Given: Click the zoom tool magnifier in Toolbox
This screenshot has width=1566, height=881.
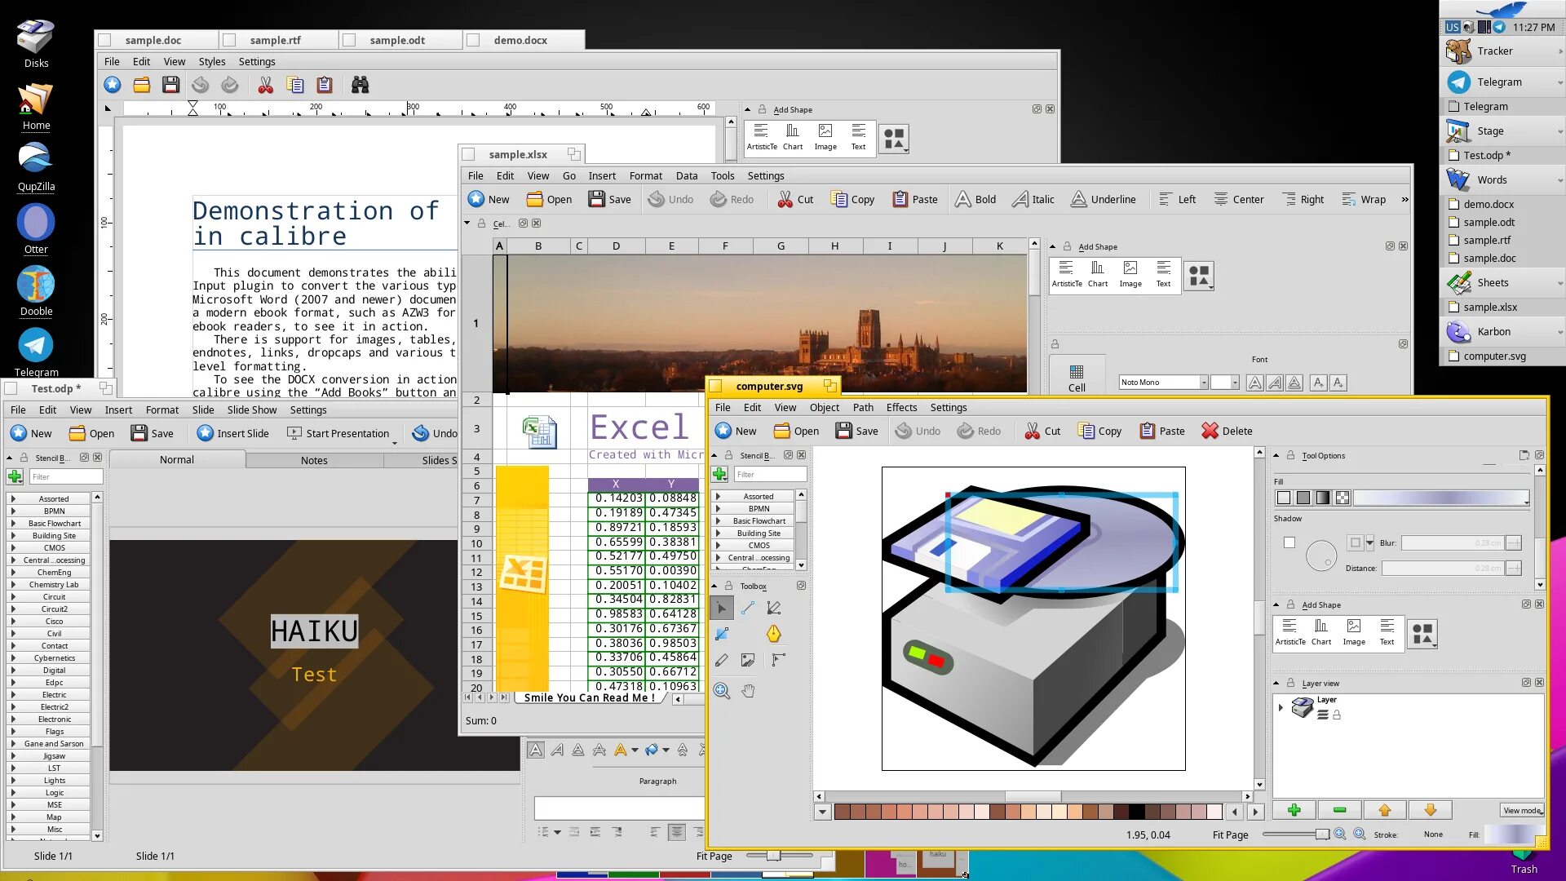Looking at the screenshot, I should 721,691.
